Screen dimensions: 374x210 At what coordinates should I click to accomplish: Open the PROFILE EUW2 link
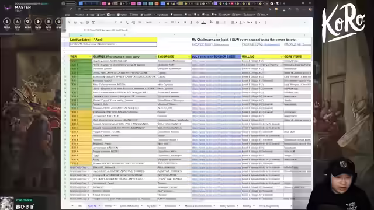point(261,44)
